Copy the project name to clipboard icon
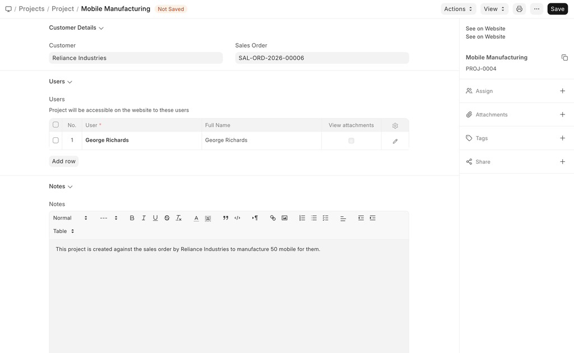The image size is (574, 353). tap(564, 58)
